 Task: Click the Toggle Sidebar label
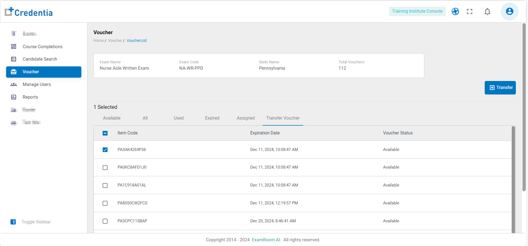tap(36, 222)
